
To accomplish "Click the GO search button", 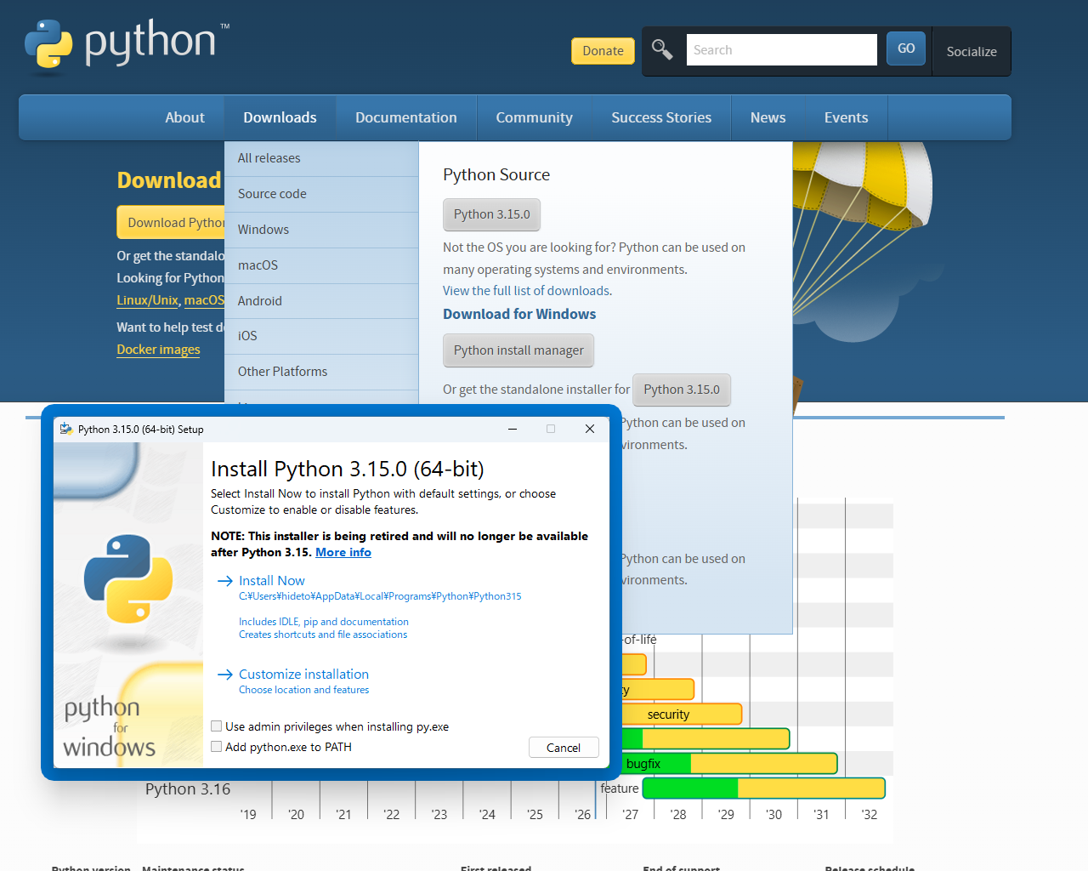I will coord(906,48).
